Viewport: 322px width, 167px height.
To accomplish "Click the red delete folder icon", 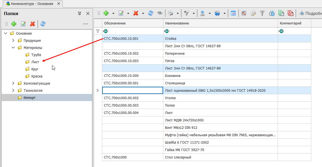I will [x=33, y=24].
